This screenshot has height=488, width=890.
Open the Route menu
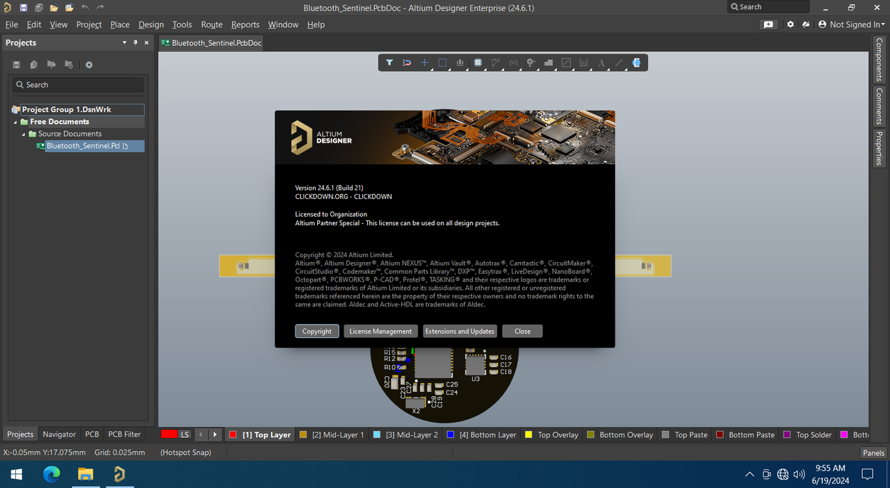click(x=211, y=24)
